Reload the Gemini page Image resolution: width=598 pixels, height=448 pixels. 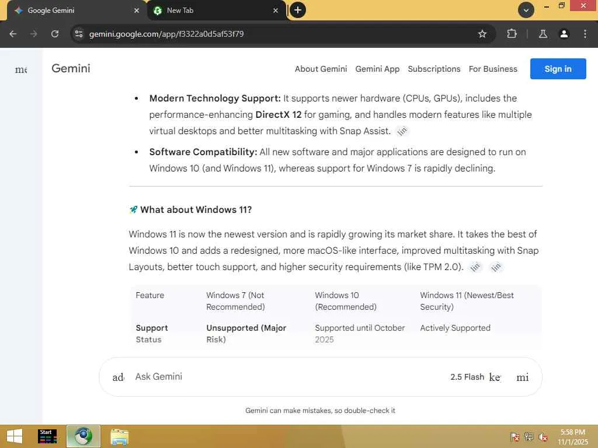55,34
